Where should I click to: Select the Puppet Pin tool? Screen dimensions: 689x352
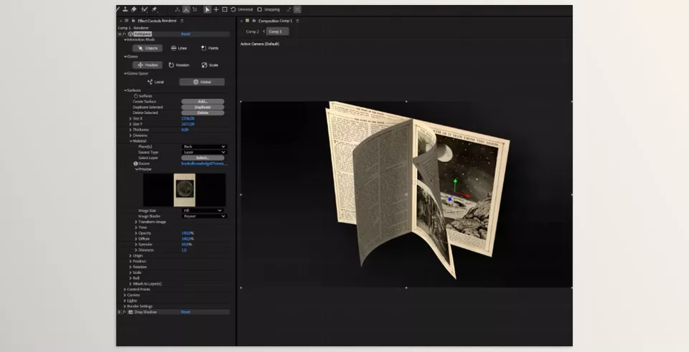click(155, 9)
